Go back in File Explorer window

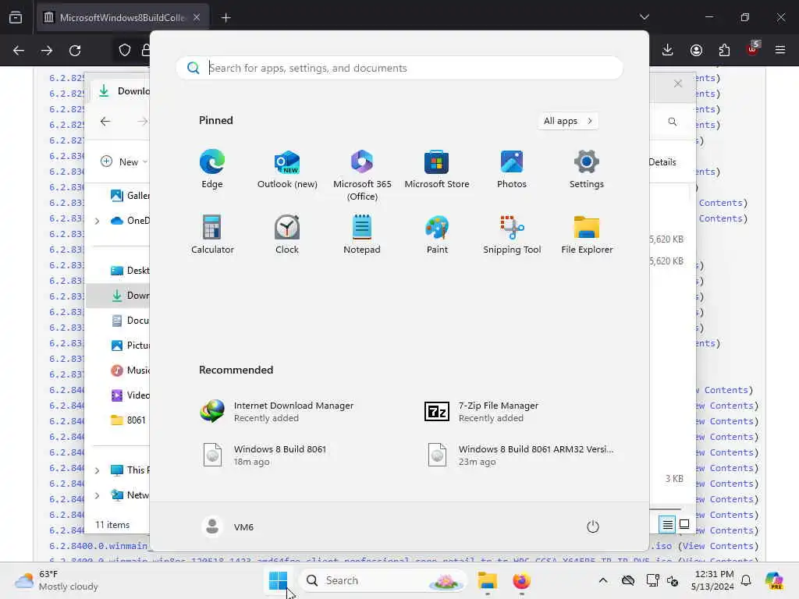click(x=105, y=121)
